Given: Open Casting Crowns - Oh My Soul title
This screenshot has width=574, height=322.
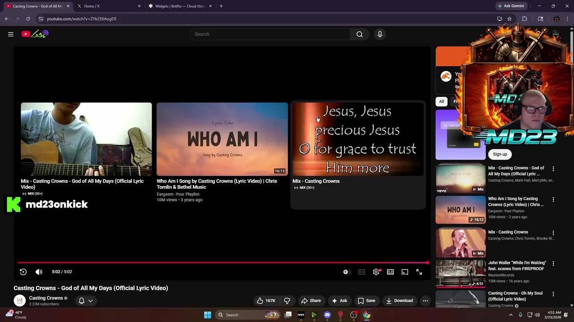Looking at the screenshot, I should pos(515,296).
